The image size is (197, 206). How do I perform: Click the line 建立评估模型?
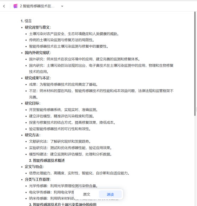pyautogui.click(x=62, y=116)
